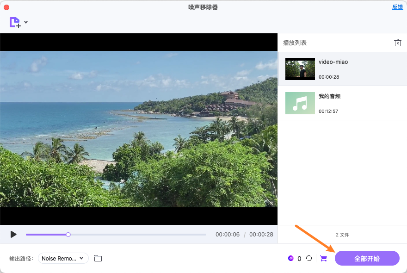The height and width of the screenshot is (273, 407).
Task: Click the green music note icon of 我的音频
Action: [300, 103]
